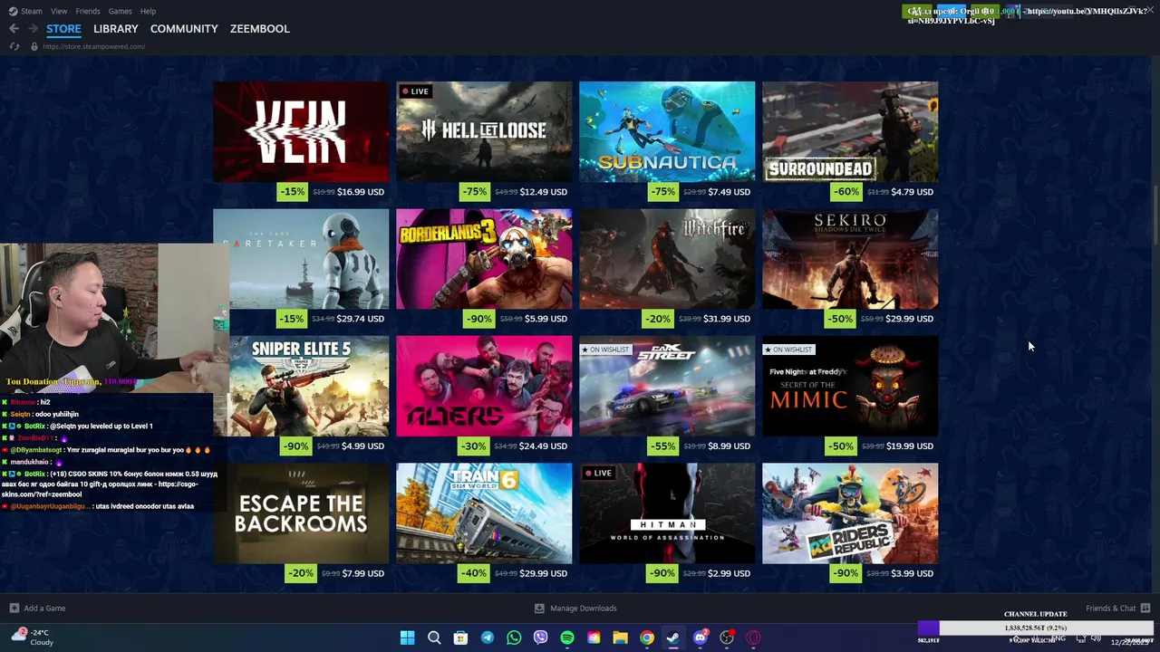Click the $12.49 USD Hell Let Loose price
Image resolution: width=1160 pixels, height=652 pixels.
(543, 192)
